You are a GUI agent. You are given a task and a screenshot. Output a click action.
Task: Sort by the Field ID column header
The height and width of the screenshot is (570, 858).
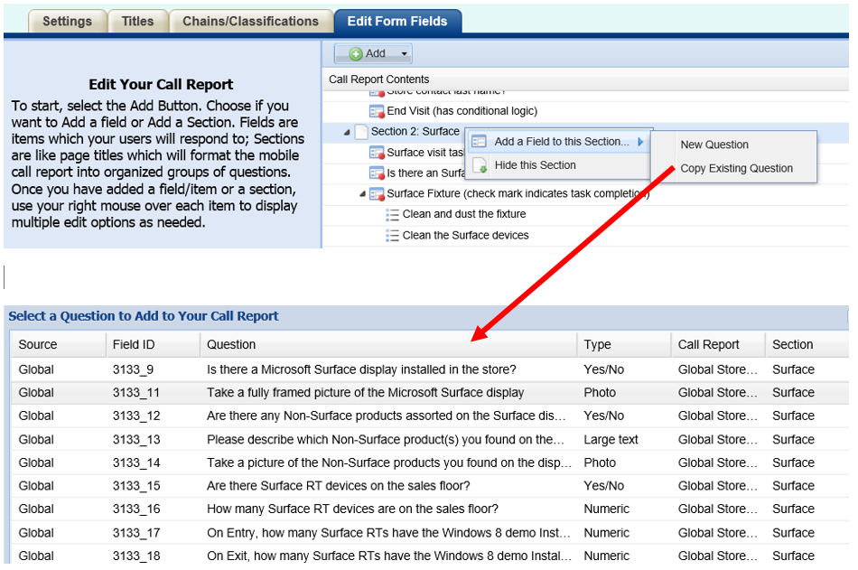pyautogui.click(x=134, y=345)
